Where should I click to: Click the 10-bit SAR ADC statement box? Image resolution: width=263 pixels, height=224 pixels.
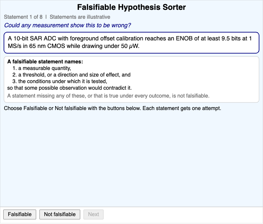[131, 43]
